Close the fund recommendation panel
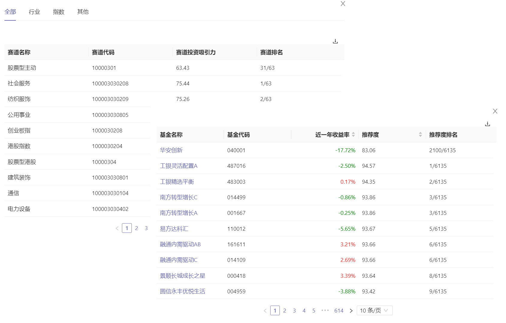Image resolution: width=506 pixels, height=323 pixels. (x=495, y=111)
